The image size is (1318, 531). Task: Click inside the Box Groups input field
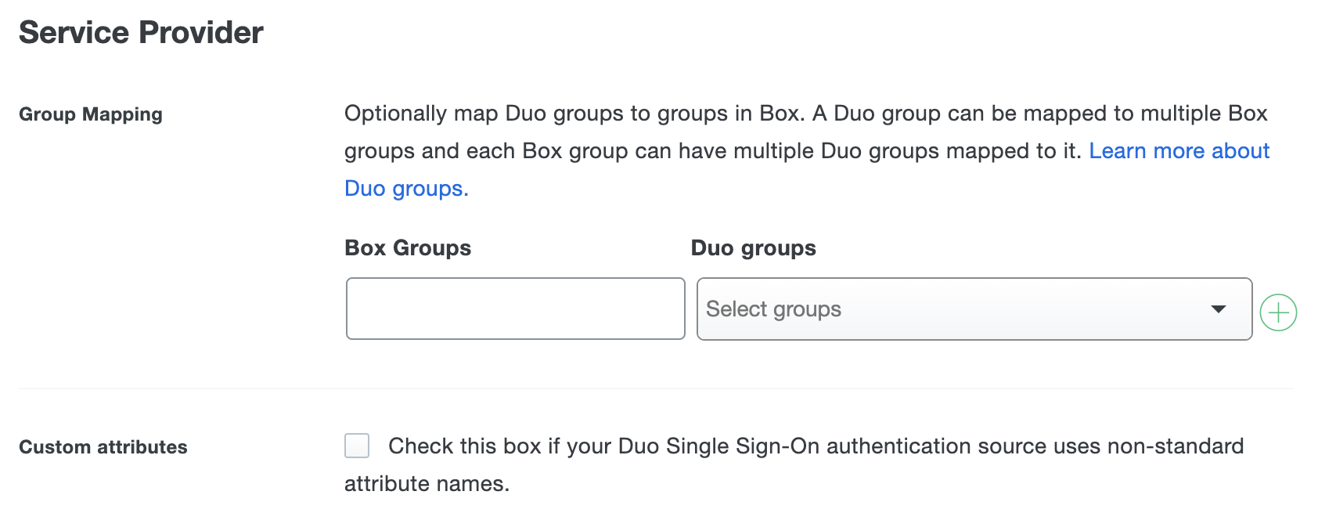click(514, 309)
